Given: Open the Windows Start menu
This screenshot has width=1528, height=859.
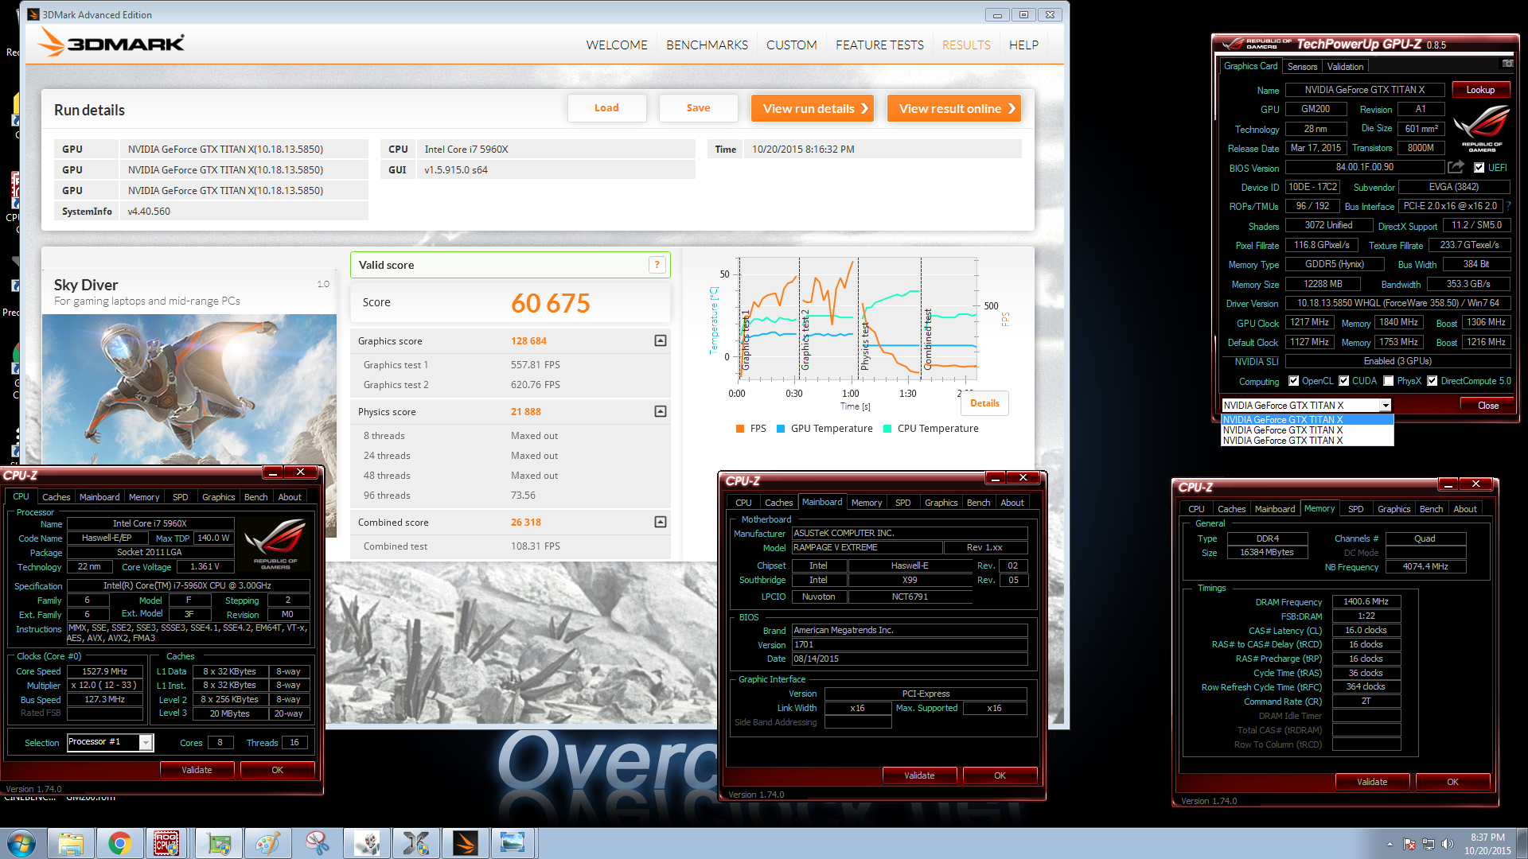Looking at the screenshot, I should 21,843.
